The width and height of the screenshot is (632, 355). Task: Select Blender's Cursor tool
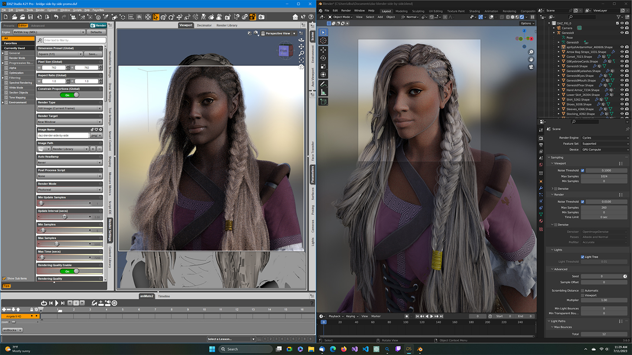coord(323,41)
